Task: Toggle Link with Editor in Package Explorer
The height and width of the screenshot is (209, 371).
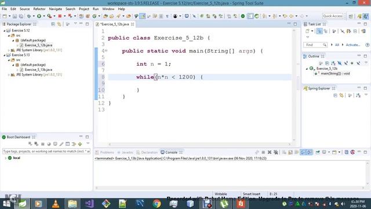Action: pyautogui.click(x=59, y=24)
